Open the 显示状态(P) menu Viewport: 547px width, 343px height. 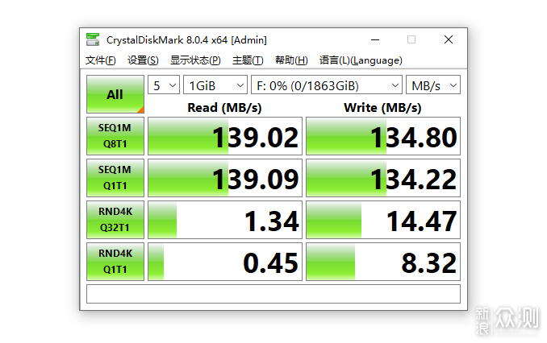[195, 60]
